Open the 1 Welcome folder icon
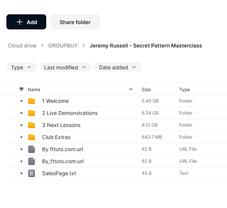Image resolution: width=227 pixels, height=208 pixels. (x=32, y=101)
